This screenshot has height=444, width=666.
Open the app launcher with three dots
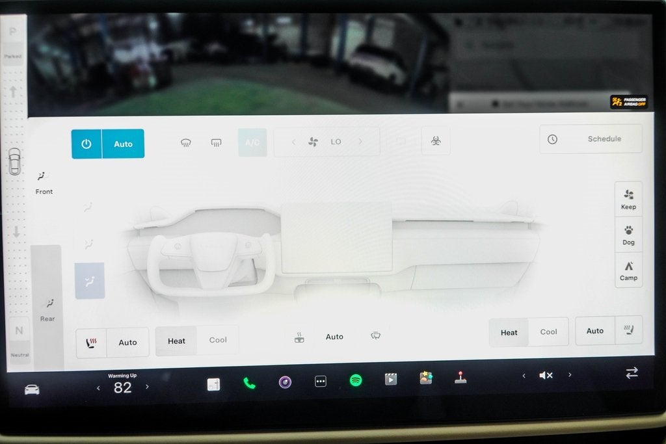[x=320, y=381]
